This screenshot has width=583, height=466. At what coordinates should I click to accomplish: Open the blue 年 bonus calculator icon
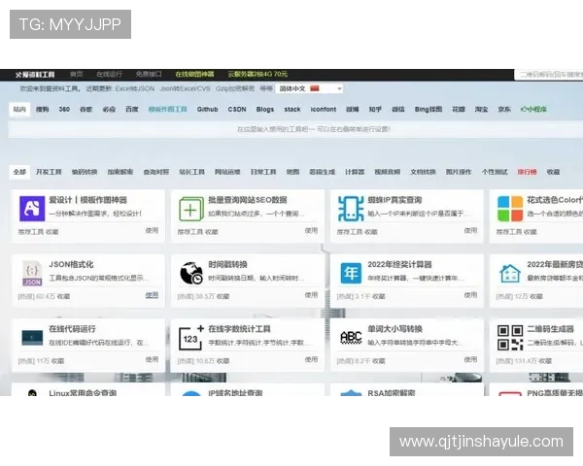pos(351,273)
